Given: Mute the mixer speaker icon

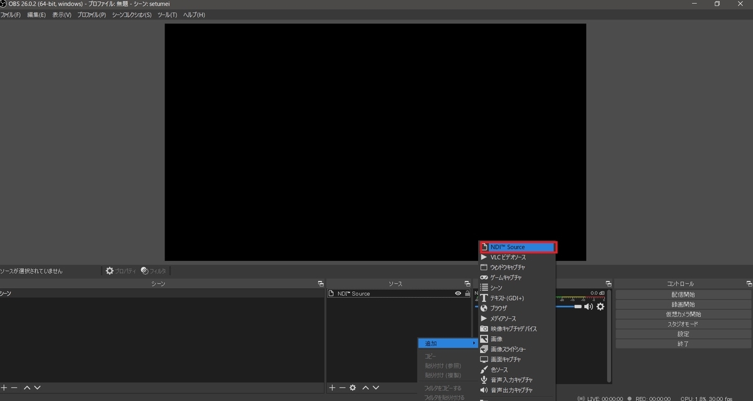Looking at the screenshot, I should [588, 306].
